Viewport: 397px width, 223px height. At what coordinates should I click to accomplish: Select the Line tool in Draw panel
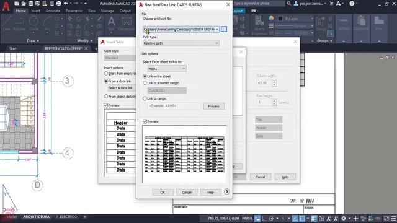pos(7,24)
